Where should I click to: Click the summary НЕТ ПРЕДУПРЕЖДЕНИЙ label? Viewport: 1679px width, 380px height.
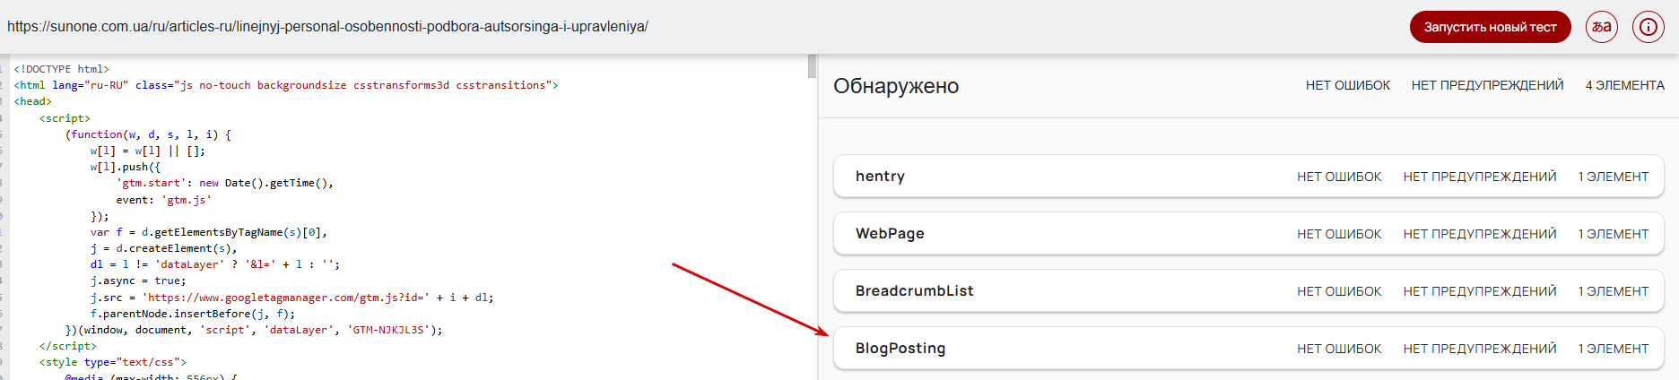[x=1488, y=85]
